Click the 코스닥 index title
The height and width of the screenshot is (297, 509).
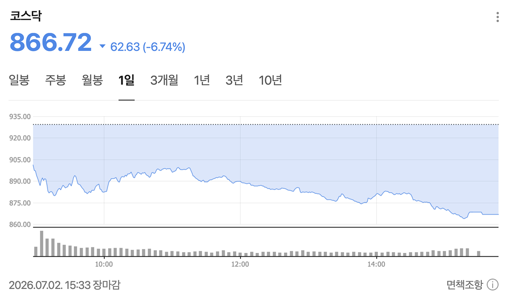(x=25, y=17)
